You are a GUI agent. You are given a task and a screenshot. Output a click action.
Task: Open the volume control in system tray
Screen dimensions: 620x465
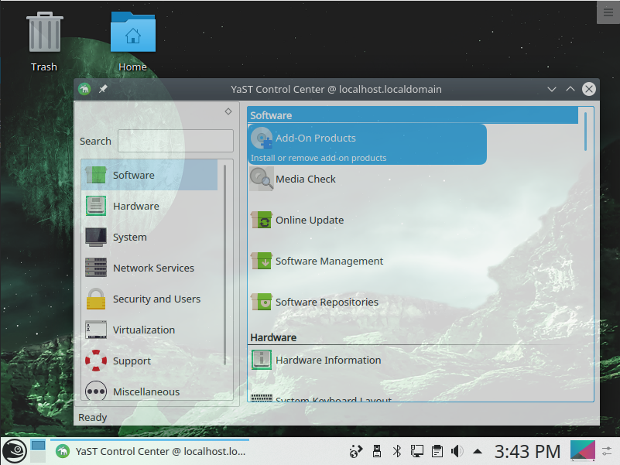pos(457,450)
